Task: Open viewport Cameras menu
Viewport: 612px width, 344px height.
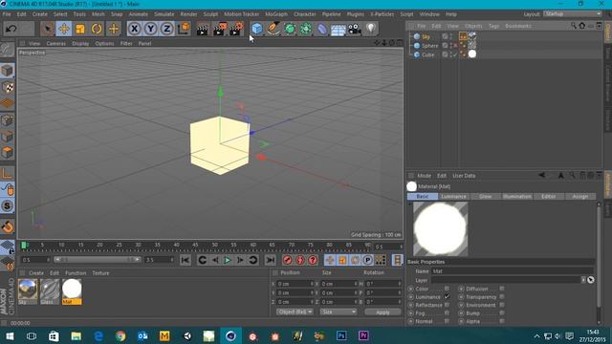Action: [x=55, y=43]
